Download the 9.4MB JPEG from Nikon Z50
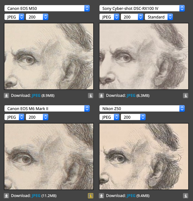The width and height of the screenshot is (193, 201). [131, 196]
